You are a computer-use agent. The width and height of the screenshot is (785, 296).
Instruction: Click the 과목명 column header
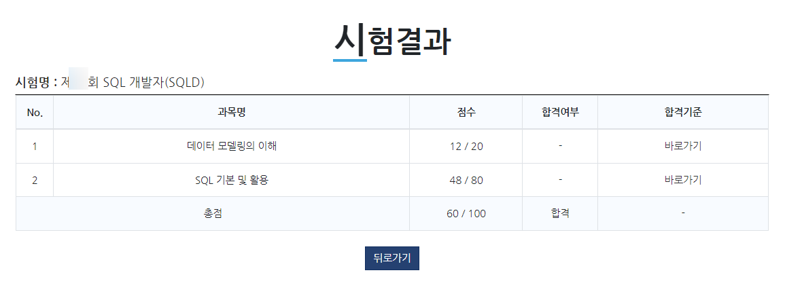tap(231, 113)
